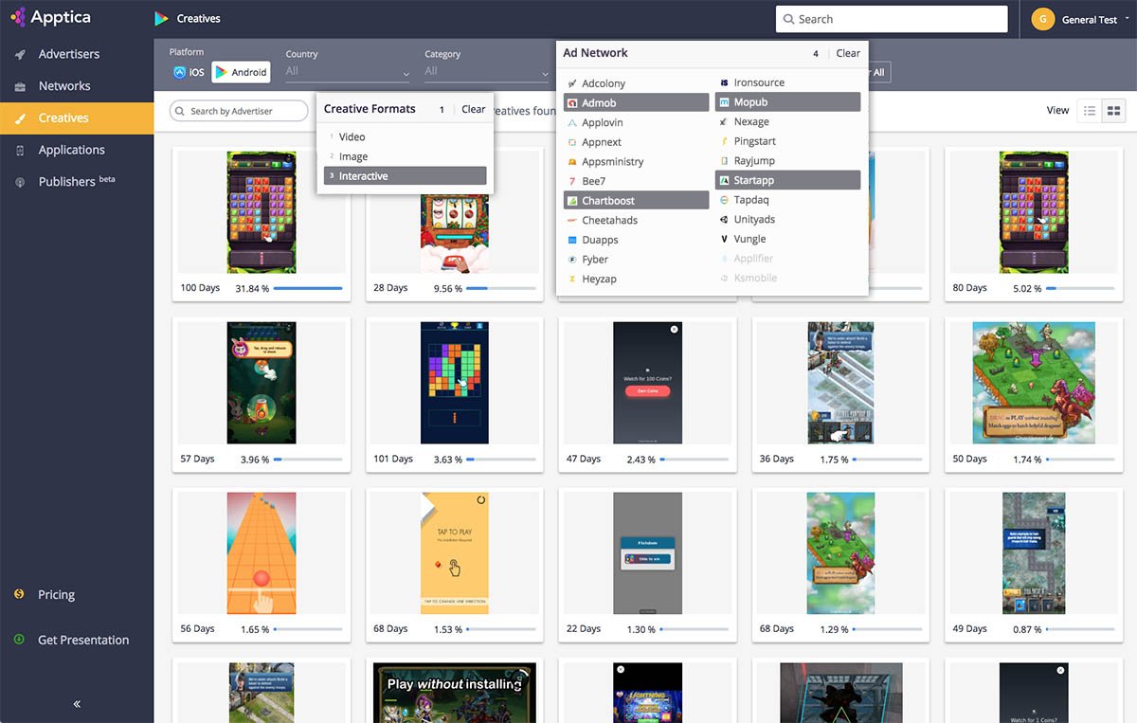
Task: Open Publishers beta section
Action: tap(77, 181)
